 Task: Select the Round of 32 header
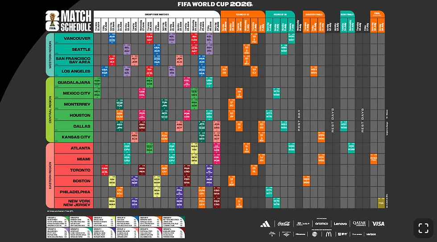pyautogui.click(x=243, y=14)
